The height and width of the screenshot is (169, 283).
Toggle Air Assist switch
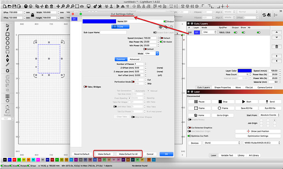click(x=161, y=42)
